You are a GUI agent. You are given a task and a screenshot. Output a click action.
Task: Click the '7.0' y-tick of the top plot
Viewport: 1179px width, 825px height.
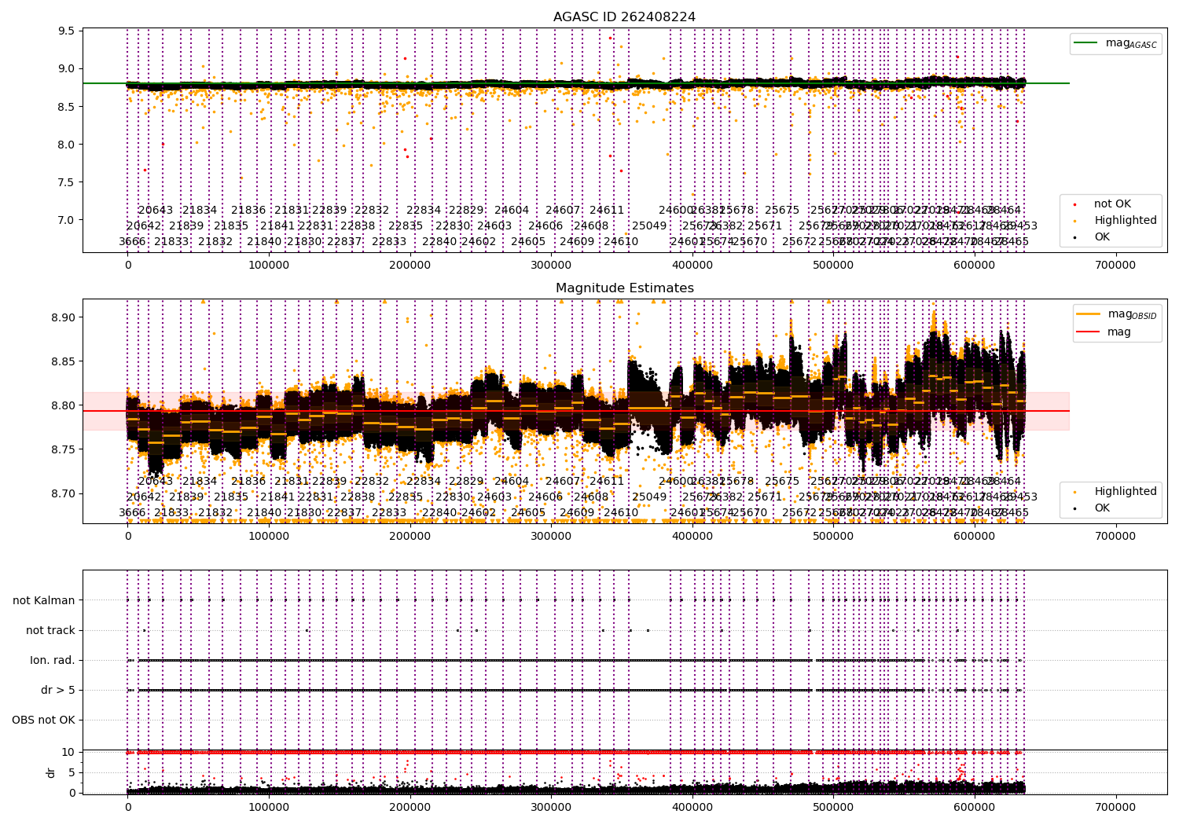point(67,220)
